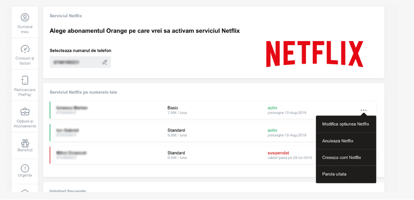Image resolution: width=414 pixels, height=200 pixels.
Task: Click the three-dots menu on Basic row
Action: coord(364,110)
